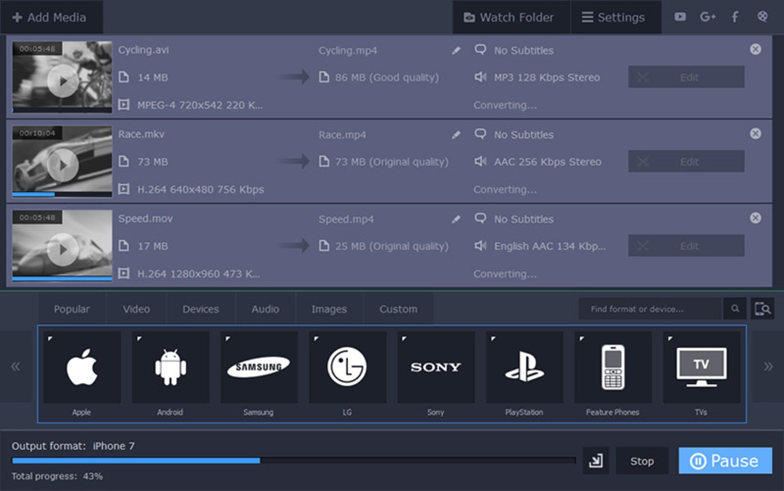Click the Find format or device field

tap(650, 309)
